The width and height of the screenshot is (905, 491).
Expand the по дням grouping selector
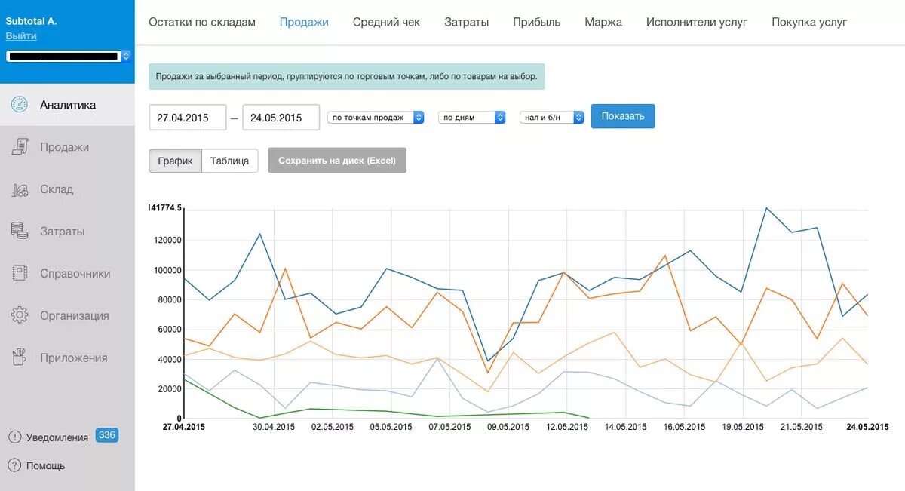[471, 117]
